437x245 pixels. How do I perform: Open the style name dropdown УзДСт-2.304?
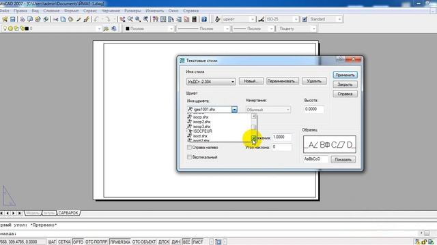(211, 82)
